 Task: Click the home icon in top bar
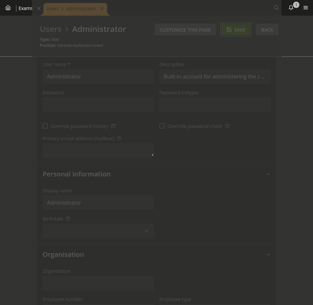[8, 8]
